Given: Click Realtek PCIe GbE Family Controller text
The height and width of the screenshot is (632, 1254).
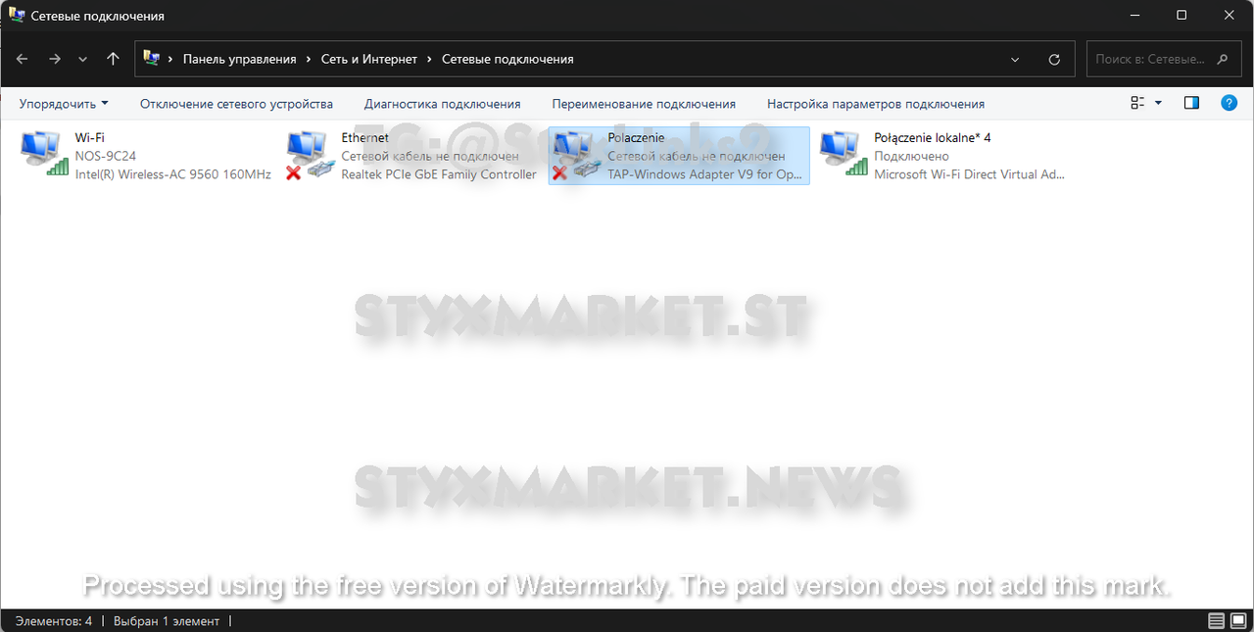Looking at the screenshot, I should (x=439, y=174).
